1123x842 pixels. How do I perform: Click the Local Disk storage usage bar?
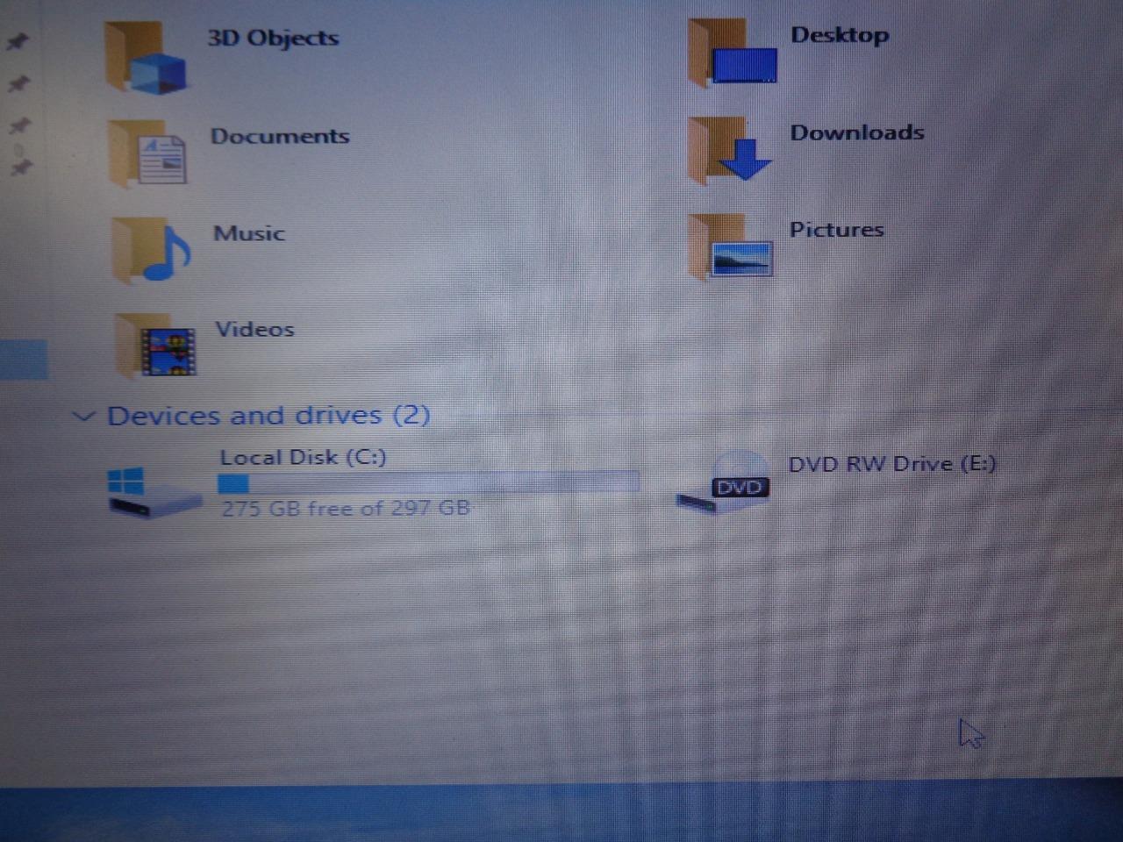tap(428, 483)
